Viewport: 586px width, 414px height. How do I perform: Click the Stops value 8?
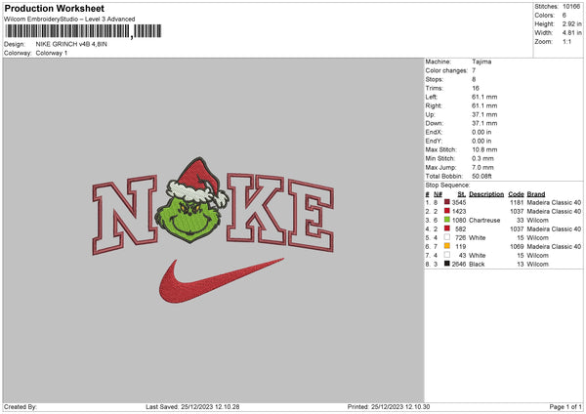[474, 79]
